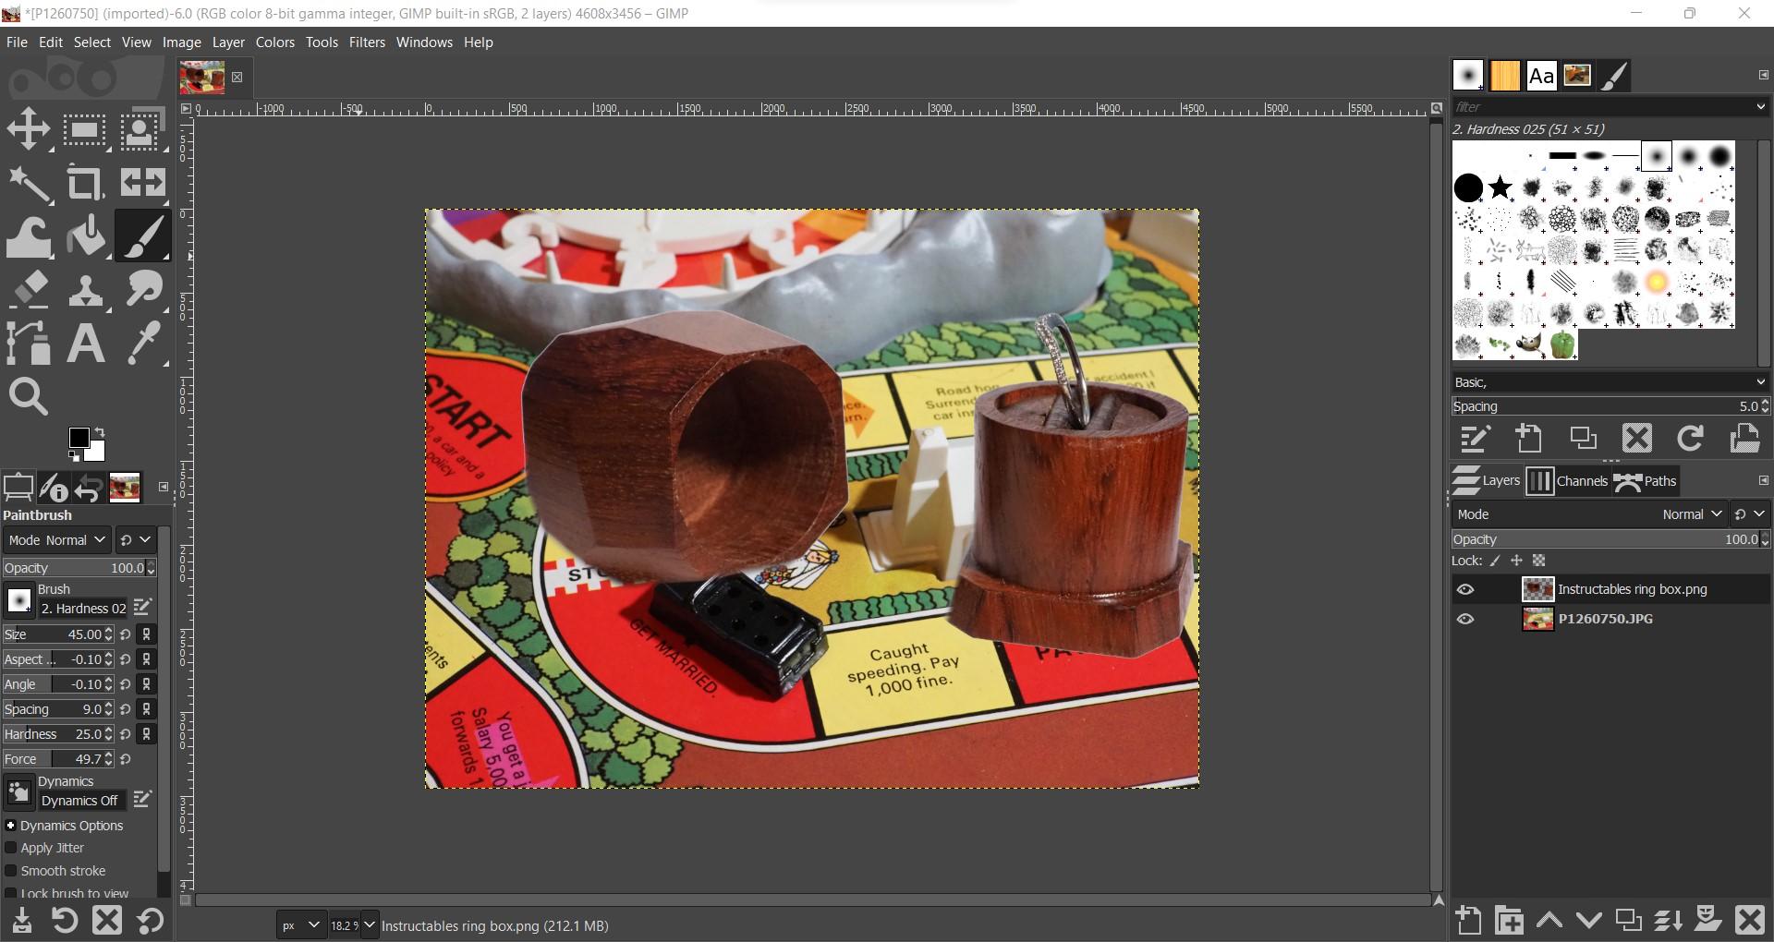This screenshot has width=1774, height=942.
Task: Select the Eraser tool
Action: [30, 289]
